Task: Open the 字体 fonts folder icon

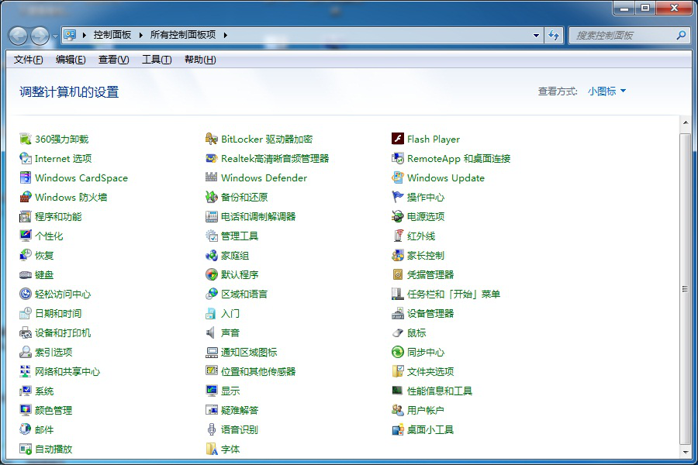Action: (x=212, y=449)
